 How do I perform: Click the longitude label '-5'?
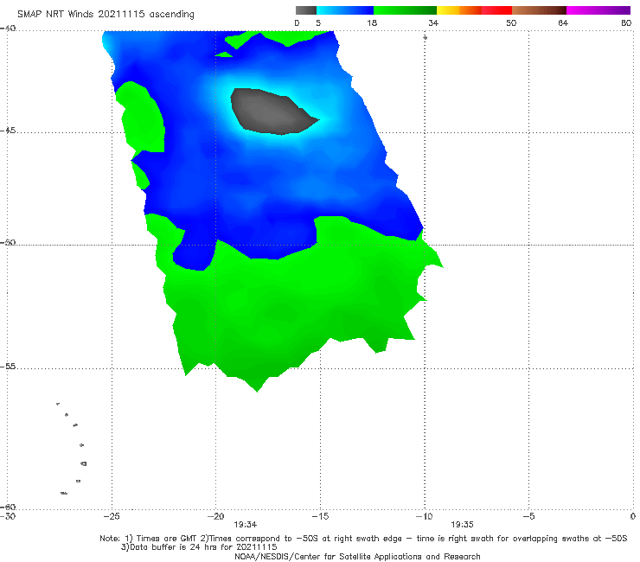click(x=528, y=516)
